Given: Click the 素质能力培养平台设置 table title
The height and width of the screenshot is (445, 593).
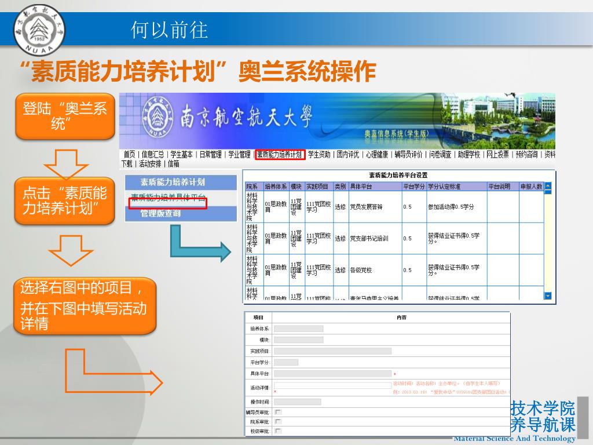Looking at the screenshot, I should (x=398, y=175).
